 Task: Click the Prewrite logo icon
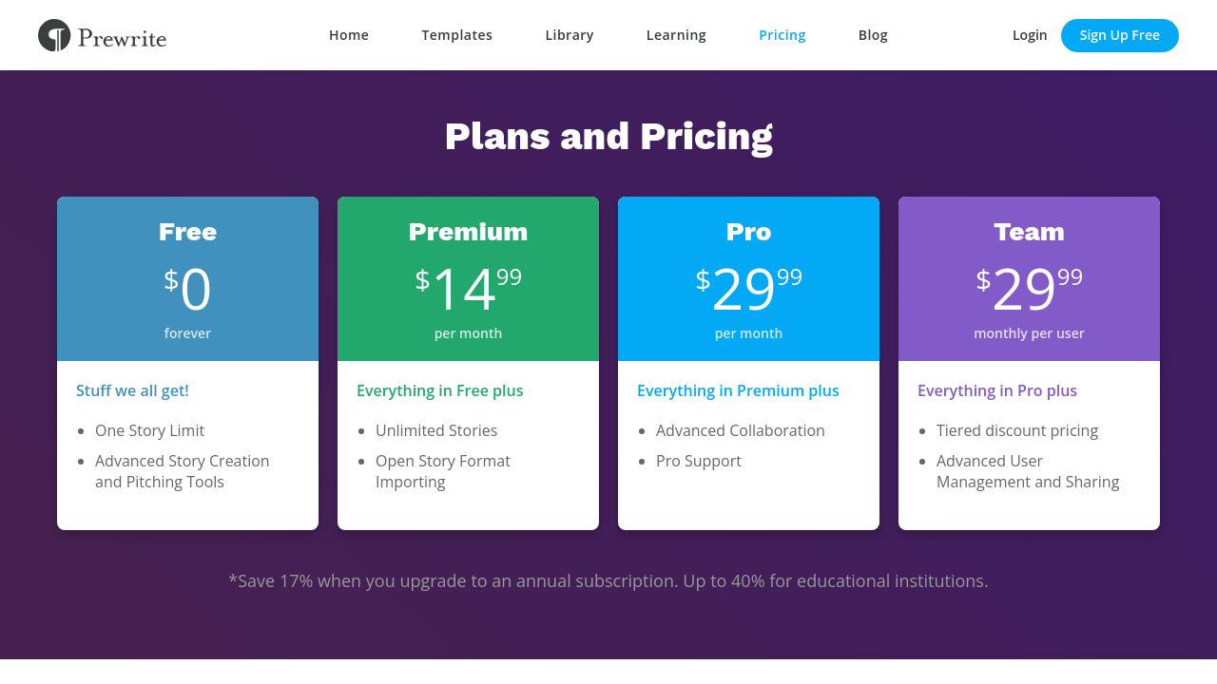(54, 35)
